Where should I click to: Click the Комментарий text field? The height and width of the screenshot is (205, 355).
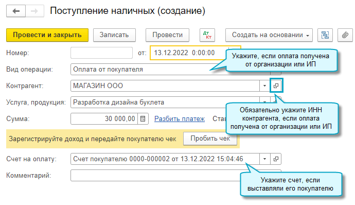click(x=155, y=175)
